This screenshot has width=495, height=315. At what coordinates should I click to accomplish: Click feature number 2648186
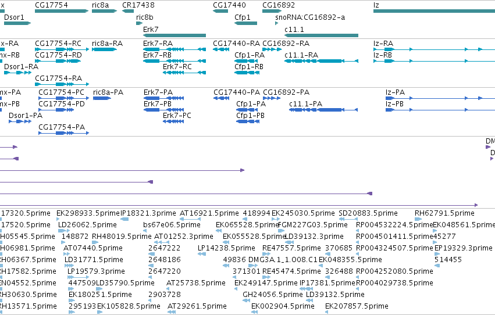pos(150,266)
